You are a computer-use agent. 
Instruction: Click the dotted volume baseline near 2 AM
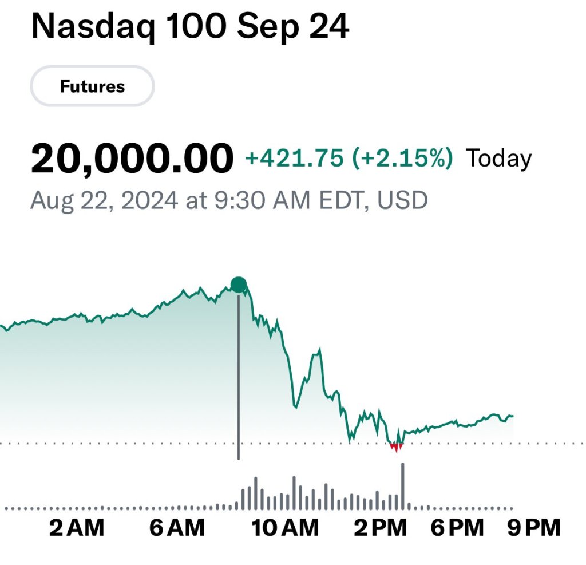point(77,508)
